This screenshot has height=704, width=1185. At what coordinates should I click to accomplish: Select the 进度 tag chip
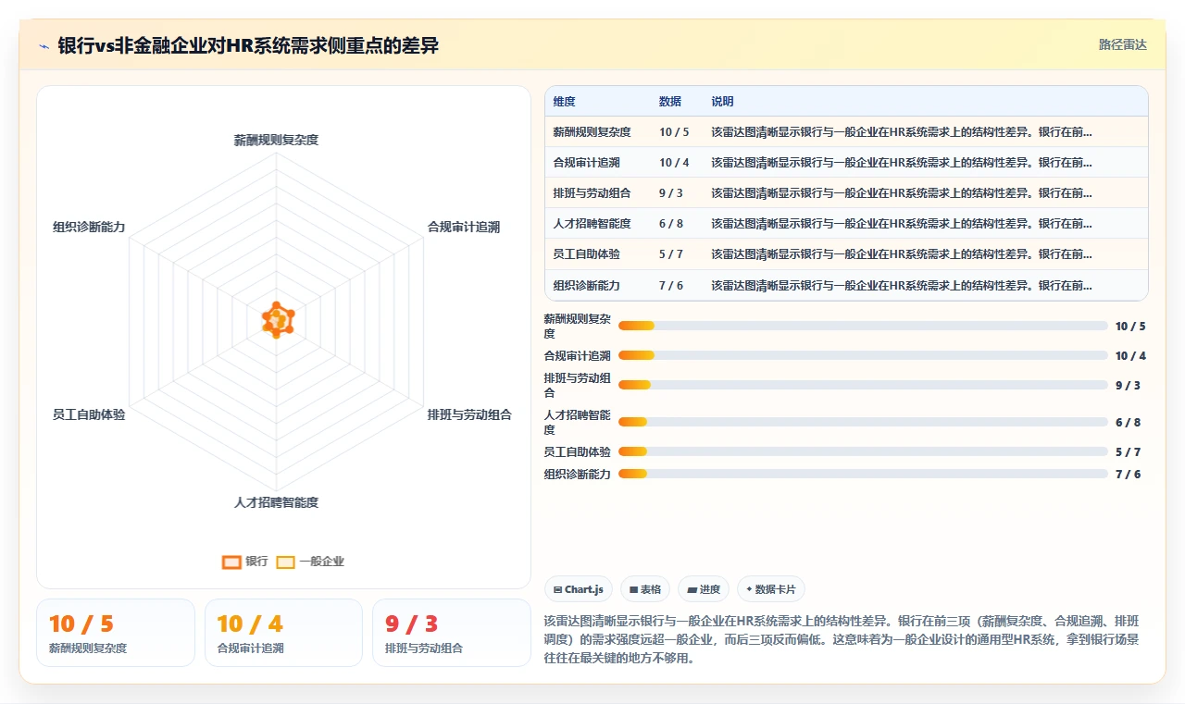(x=704, y=589)
